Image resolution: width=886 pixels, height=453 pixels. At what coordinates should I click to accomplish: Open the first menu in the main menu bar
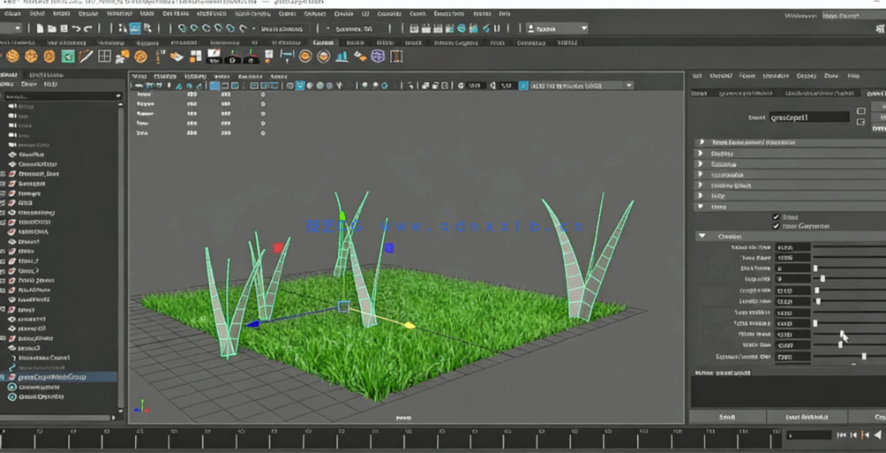[12, 13]
